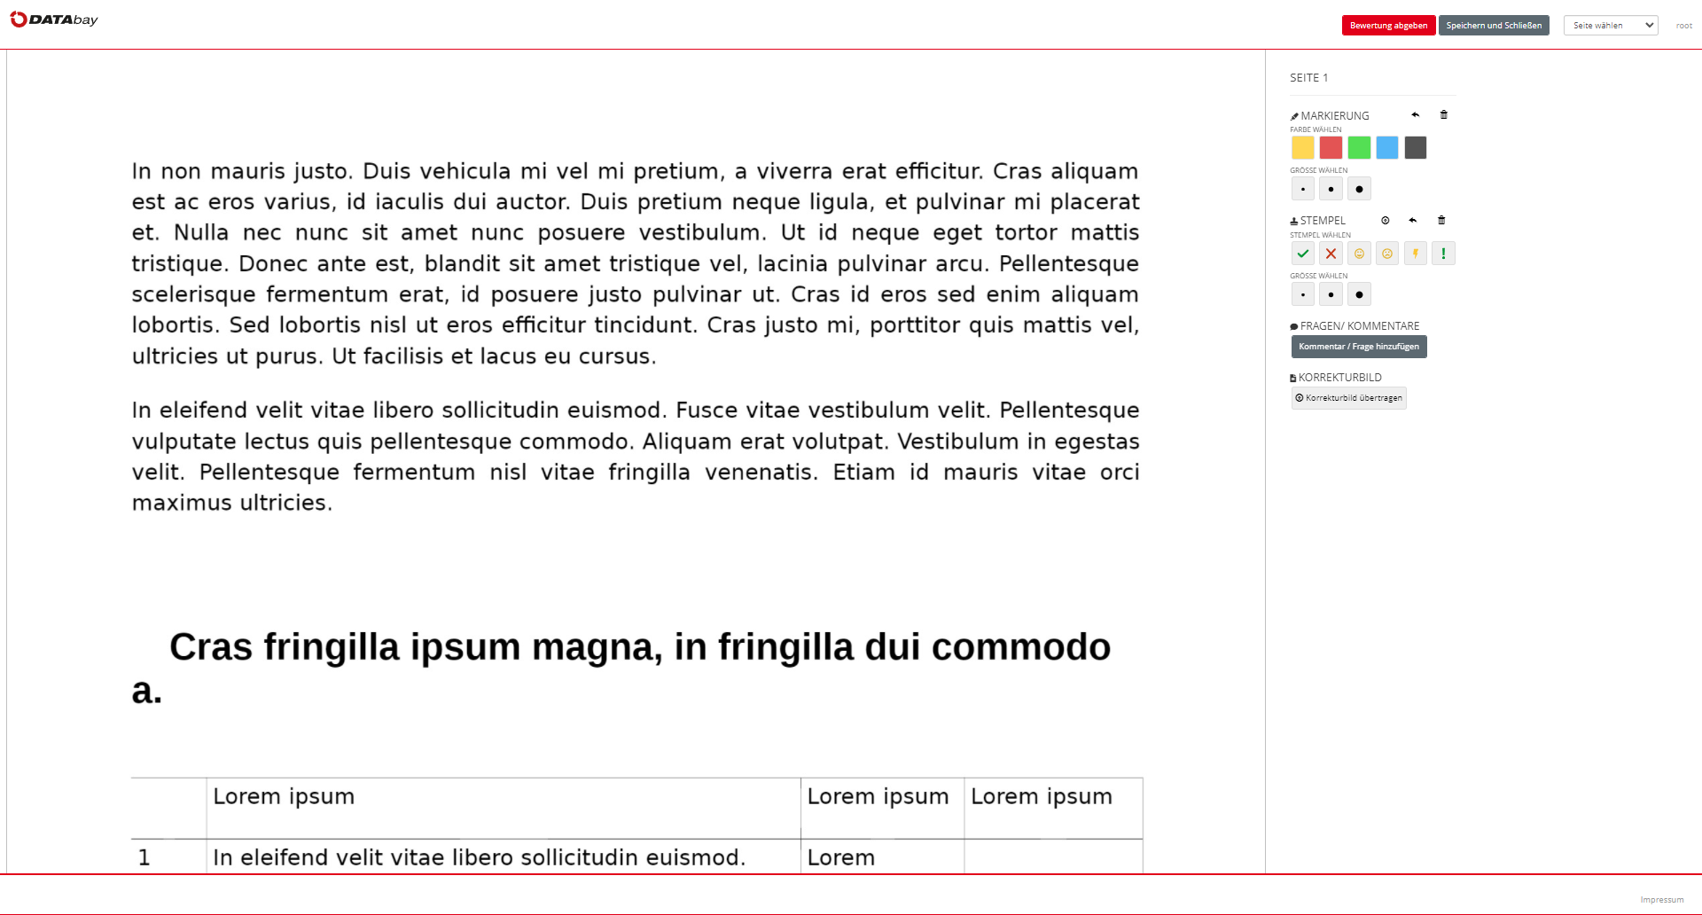The width and height of the screenshot is (1702, 915).
Task: Select the red X stamp
Action: tap(1331, 254)
